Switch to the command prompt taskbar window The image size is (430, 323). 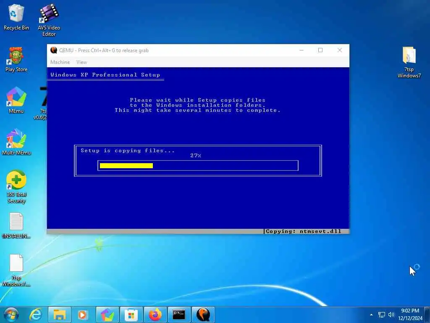click(179, 315)
